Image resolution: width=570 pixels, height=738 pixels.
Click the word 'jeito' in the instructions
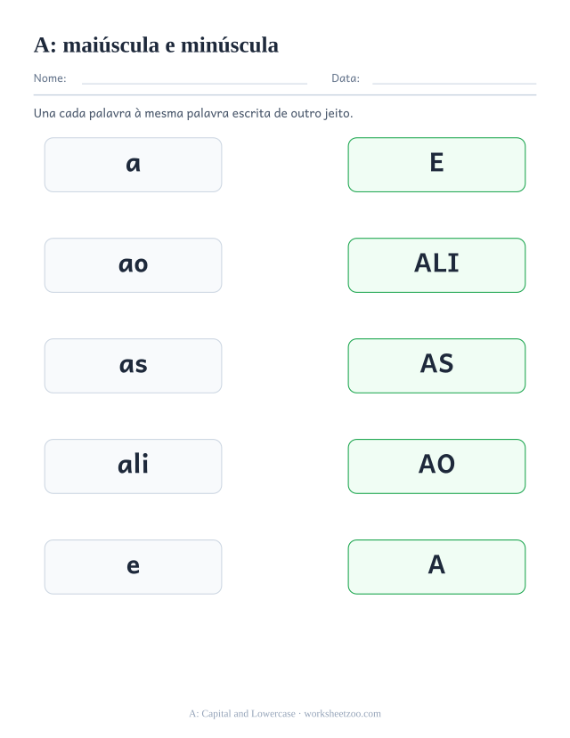338,113
